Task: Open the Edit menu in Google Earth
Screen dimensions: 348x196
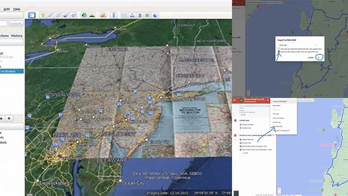Action: [7, 9]
